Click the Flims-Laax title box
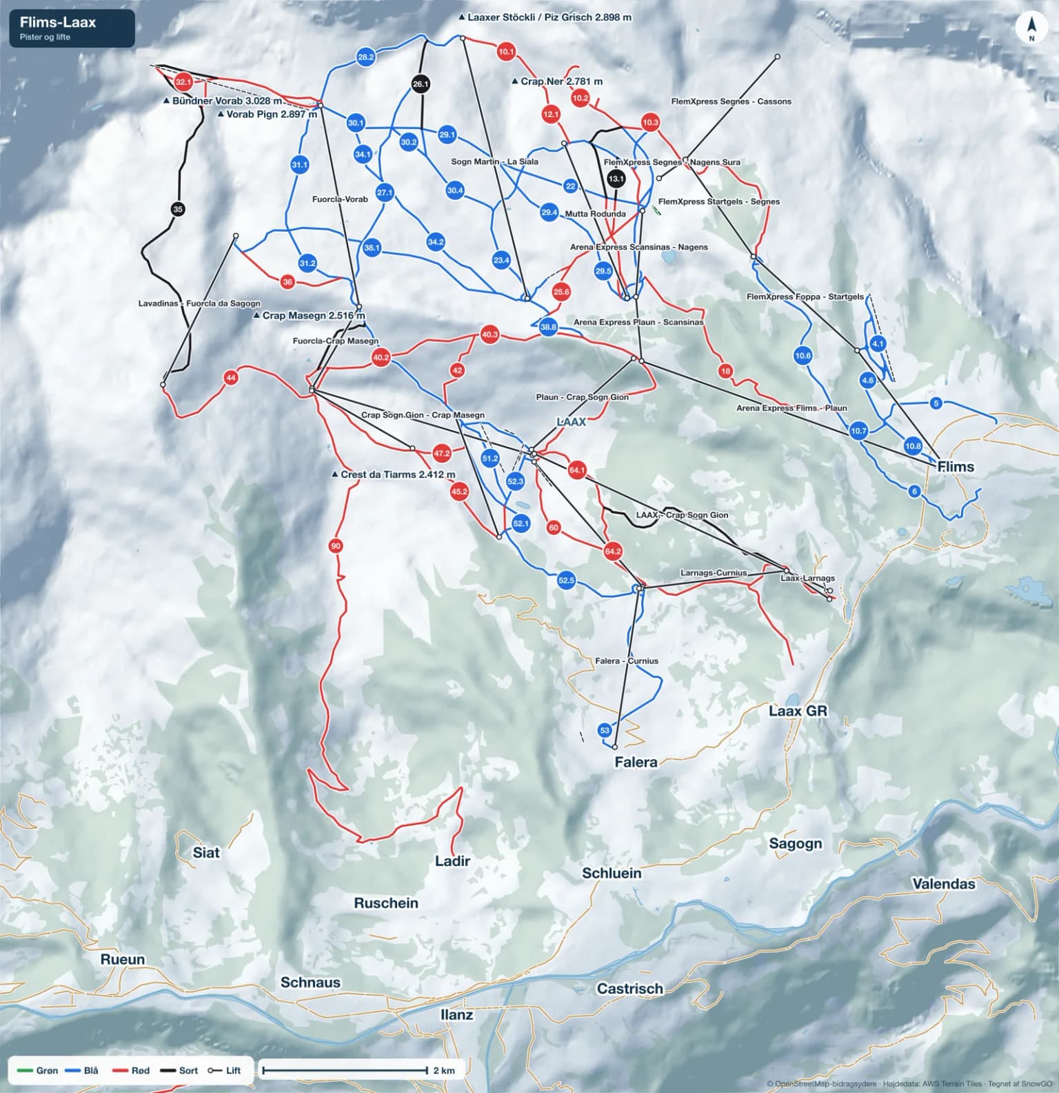This screenshot has width=1059, height=1093. pyautogui.click(x=72, y=28)
